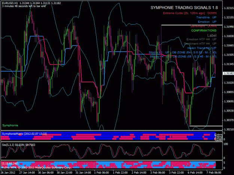Select the 'Emotion : UP' signal label
Screen dimensions: 234x175
pyautogui.click(x=207, y=22)
